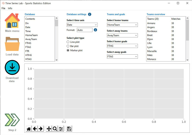
Task: Click the Download data arrow icon
Action: click(12, 67)
